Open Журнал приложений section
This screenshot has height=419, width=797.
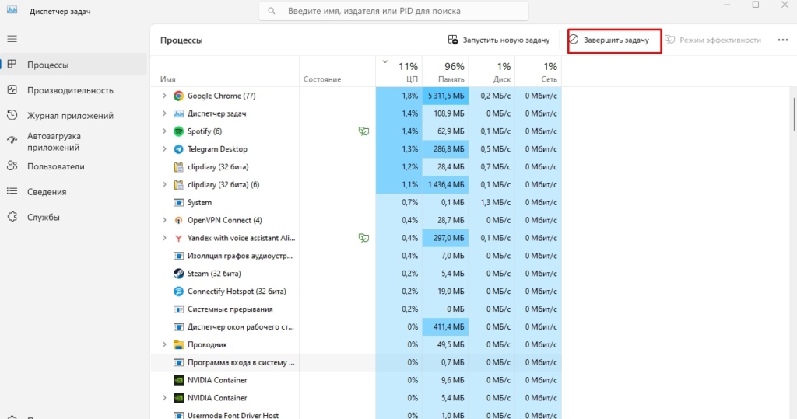coord(74,115)
